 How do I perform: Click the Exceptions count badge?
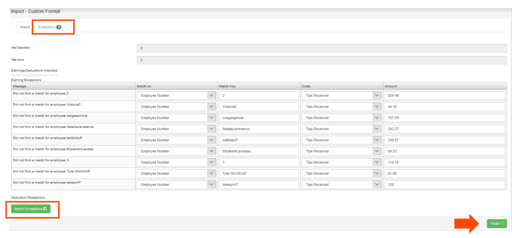(x=59, y=27)
